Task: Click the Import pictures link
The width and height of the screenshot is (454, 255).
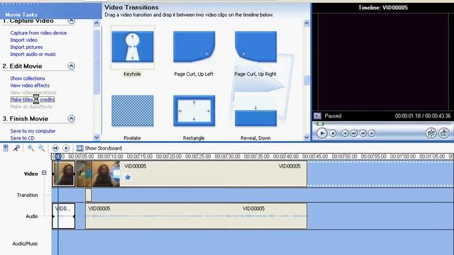Action: [x=26, y=47]
